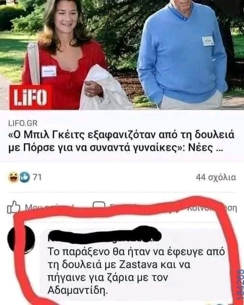This screenshot has height=305, width=244.
Task: Open the 44 σχόλια comments link
Action: 216,177
